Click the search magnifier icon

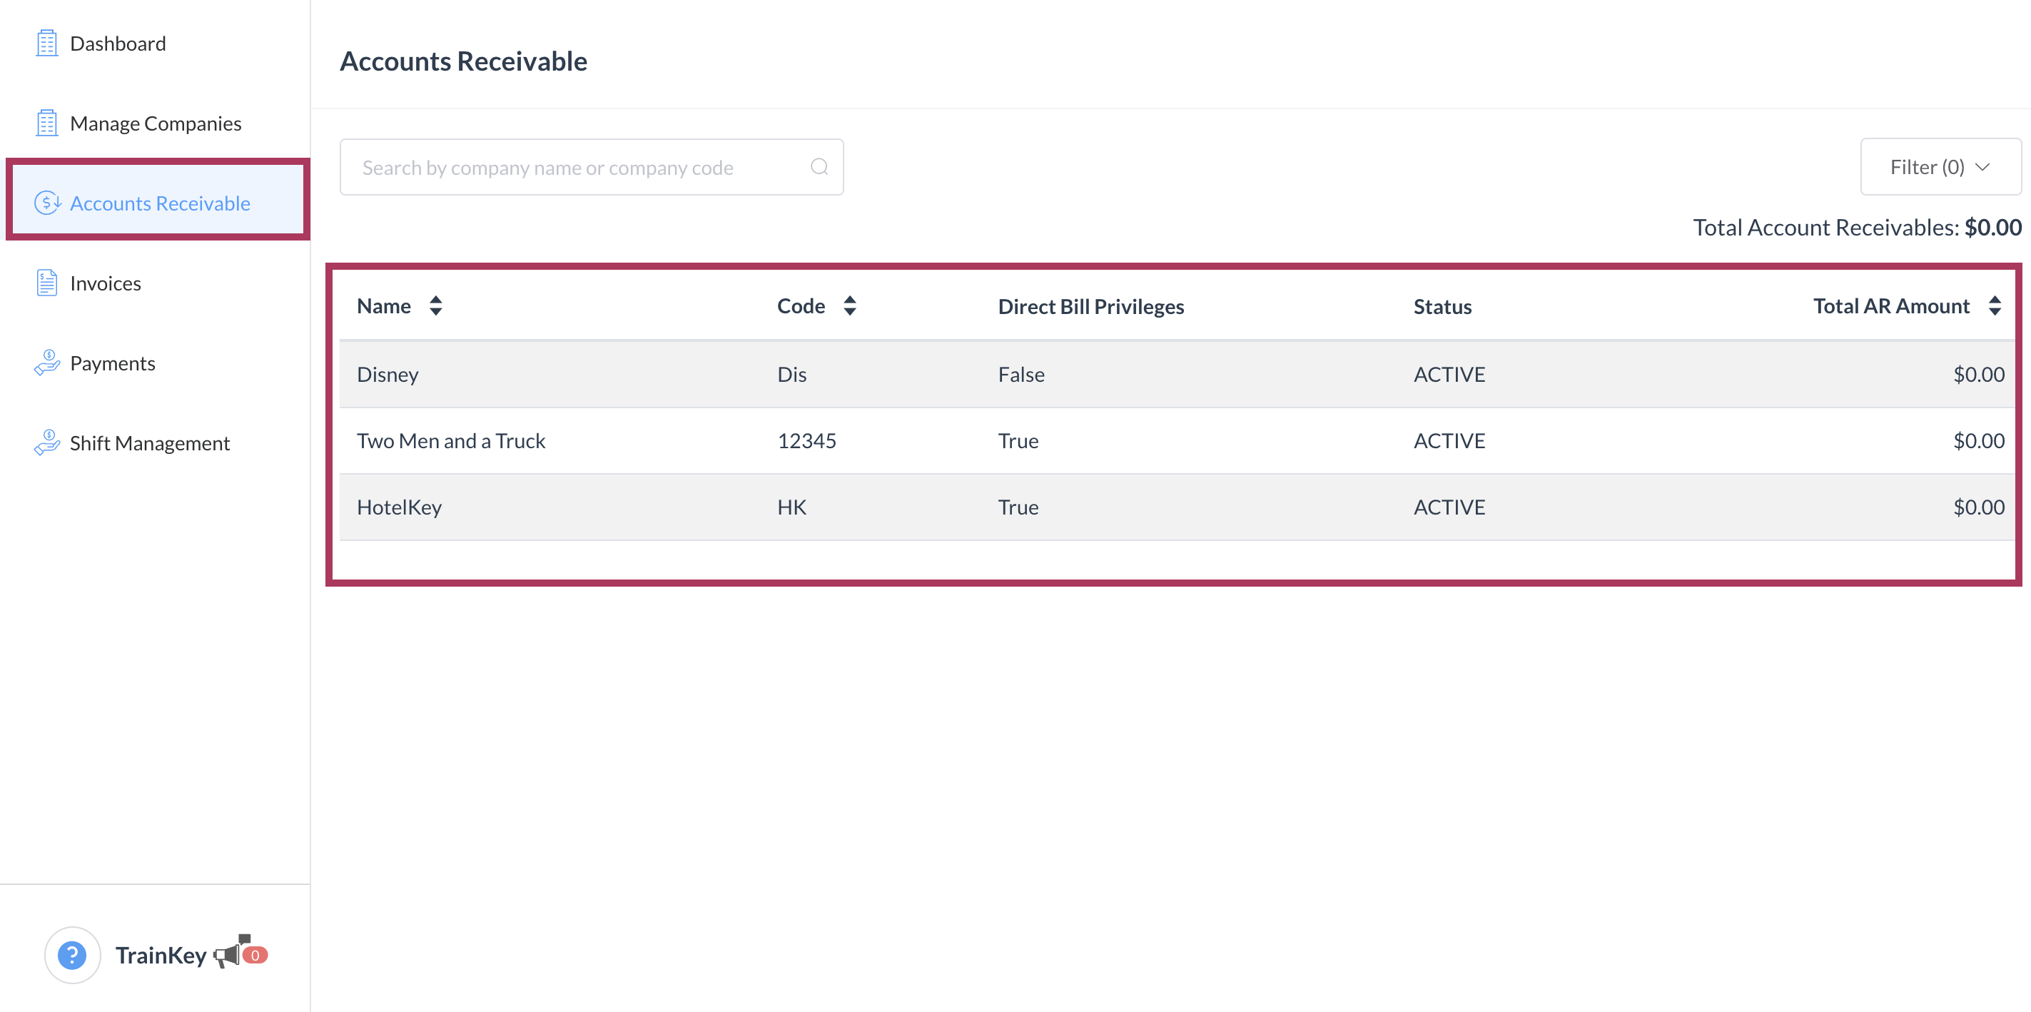point(819,167)
